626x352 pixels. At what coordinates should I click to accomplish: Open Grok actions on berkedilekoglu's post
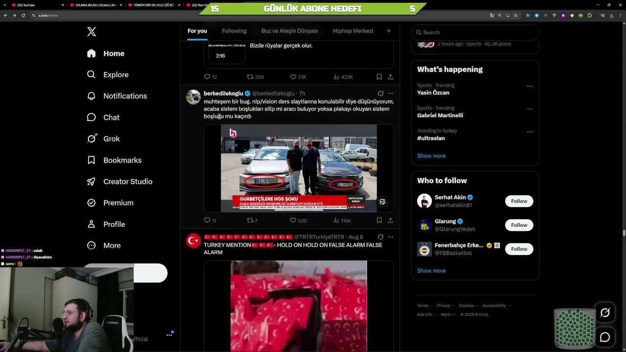(x=380, y=93)
